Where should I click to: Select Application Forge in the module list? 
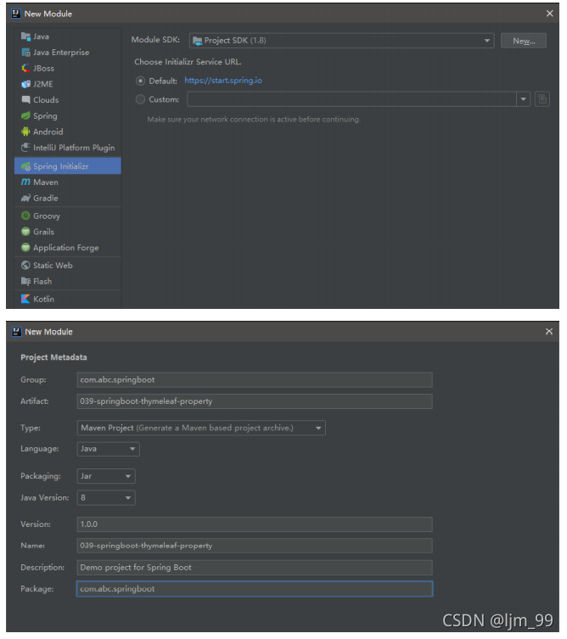pos(68,248)
